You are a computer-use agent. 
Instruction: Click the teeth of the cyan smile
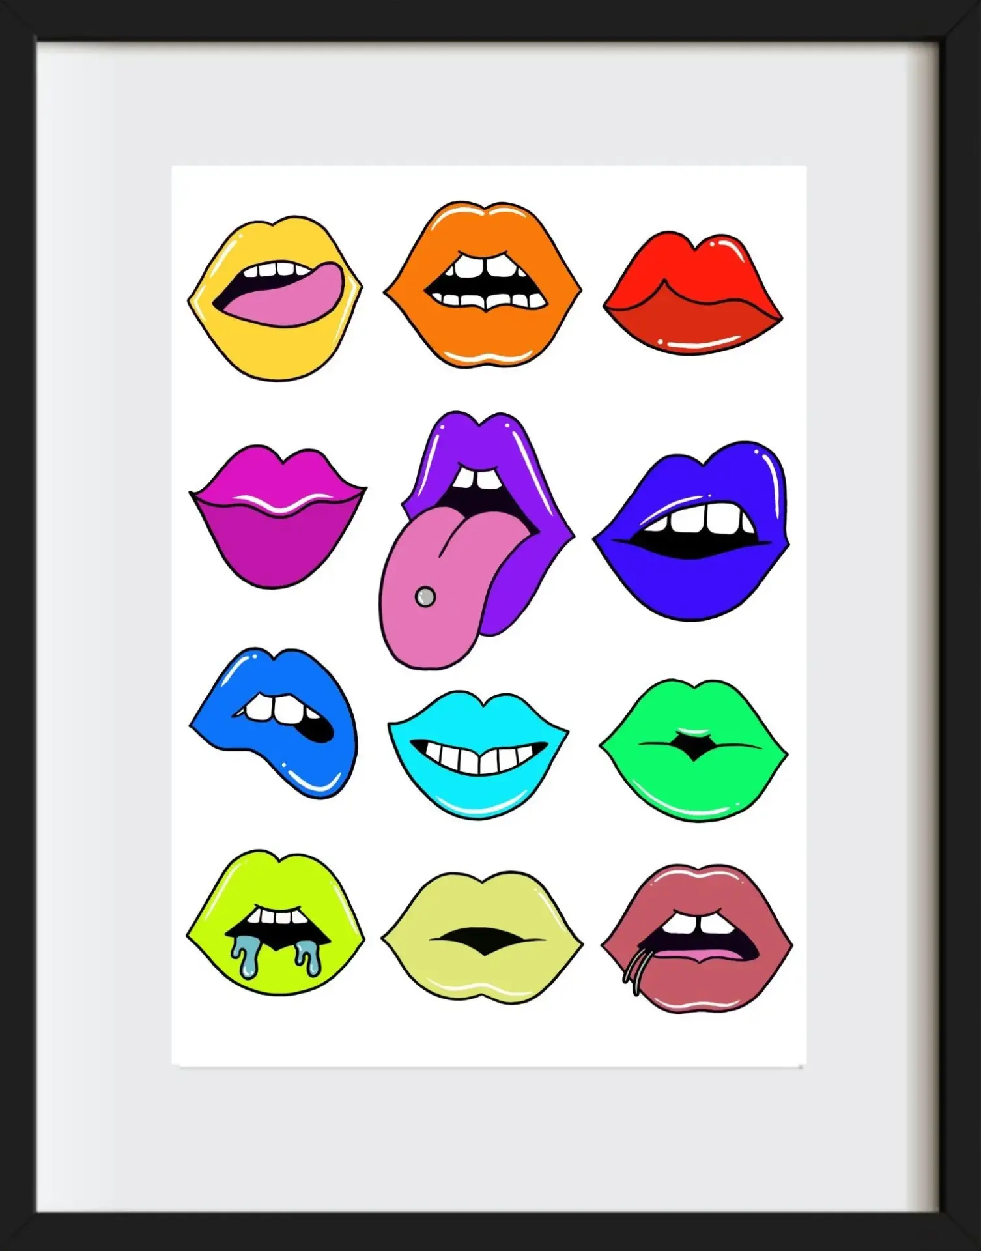tap(479, 758)
